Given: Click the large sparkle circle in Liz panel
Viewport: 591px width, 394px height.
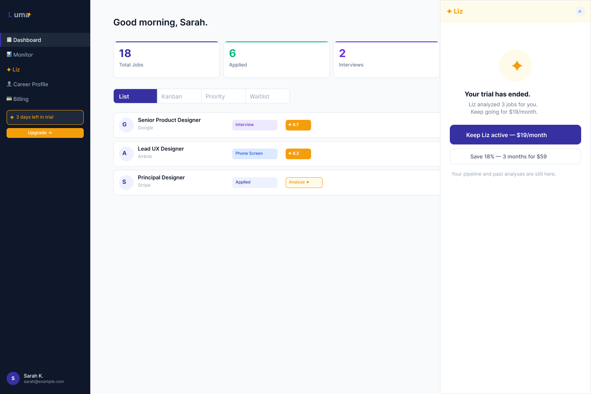Looking at the screenshot, I should tap(515, 66).
